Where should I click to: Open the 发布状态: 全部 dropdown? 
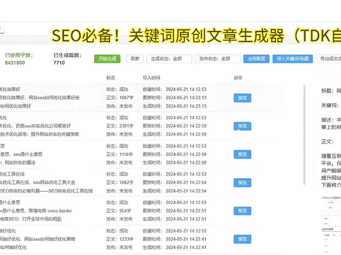pos(217,59)
